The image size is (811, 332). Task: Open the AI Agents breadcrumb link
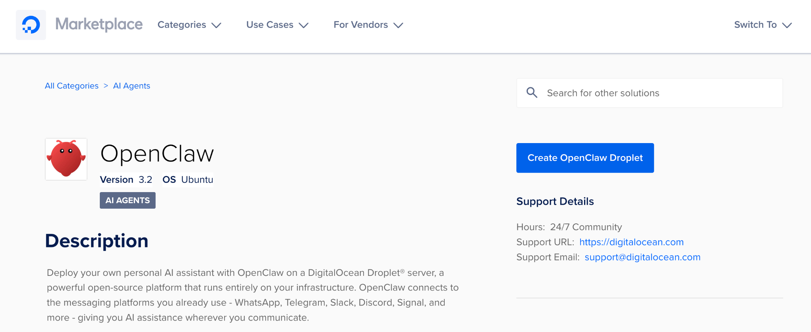(x=131, y=86)
